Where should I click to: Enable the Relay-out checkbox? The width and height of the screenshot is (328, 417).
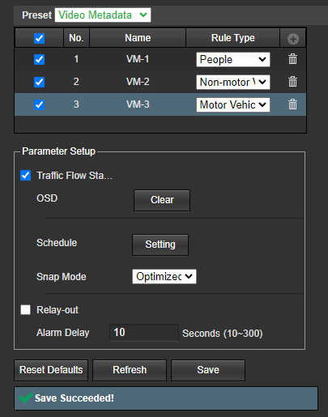25,309
